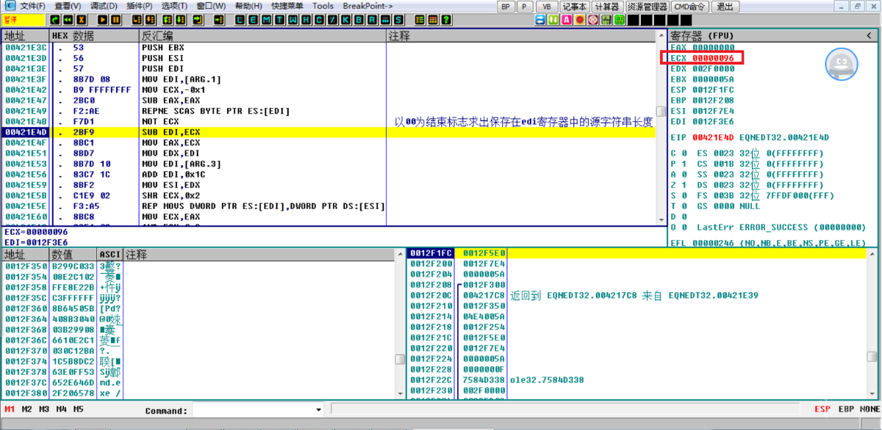Click the Trace over toolbar icon
Screen dimensions: 882x430
(180, 19)
